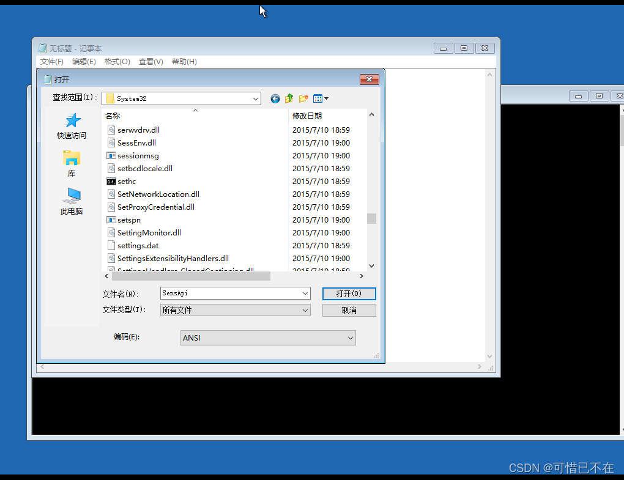Image resolution: width=624 pixels, height=480 pixels.
Task: Click file list scroll down arrow
Action: tap(372, 265)
